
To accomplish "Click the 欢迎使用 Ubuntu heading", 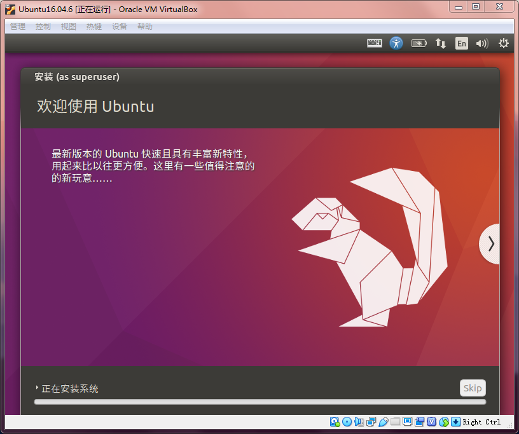I will coord(95,107).
